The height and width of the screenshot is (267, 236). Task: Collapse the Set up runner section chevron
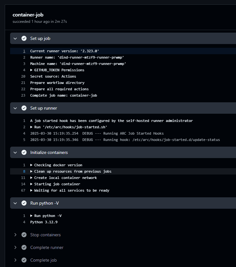pos(15,108)
